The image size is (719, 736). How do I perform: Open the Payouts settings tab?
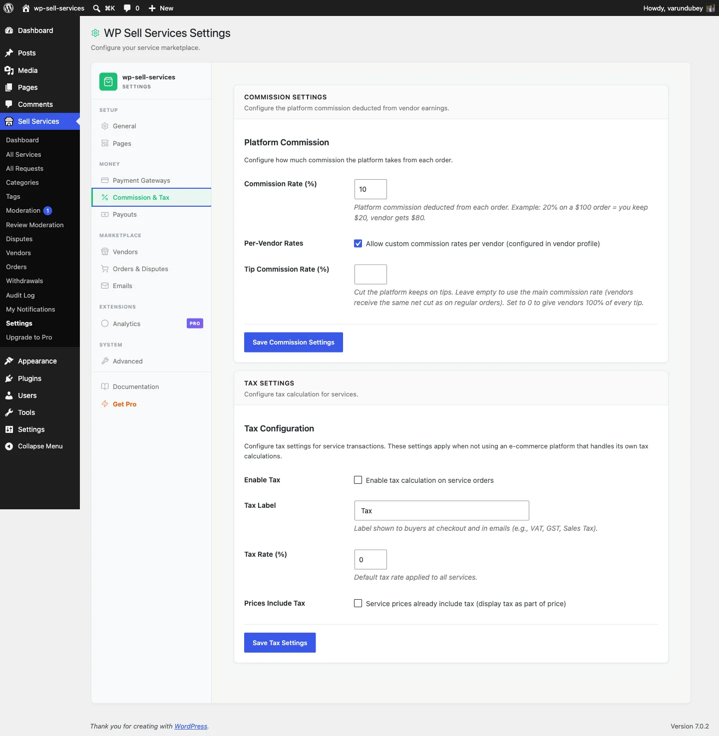coord(151,215)
